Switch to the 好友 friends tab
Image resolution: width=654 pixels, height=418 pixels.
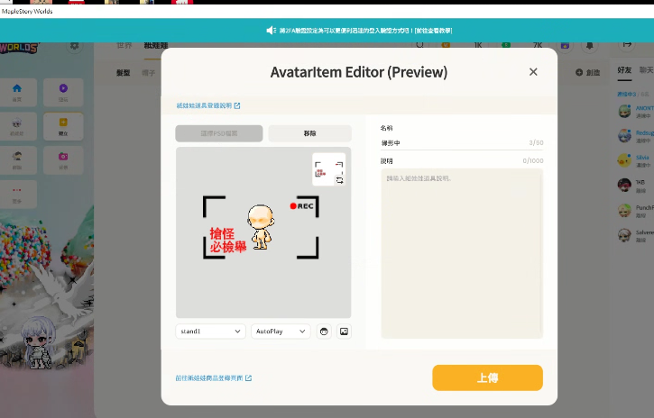[x=624, y=70]
